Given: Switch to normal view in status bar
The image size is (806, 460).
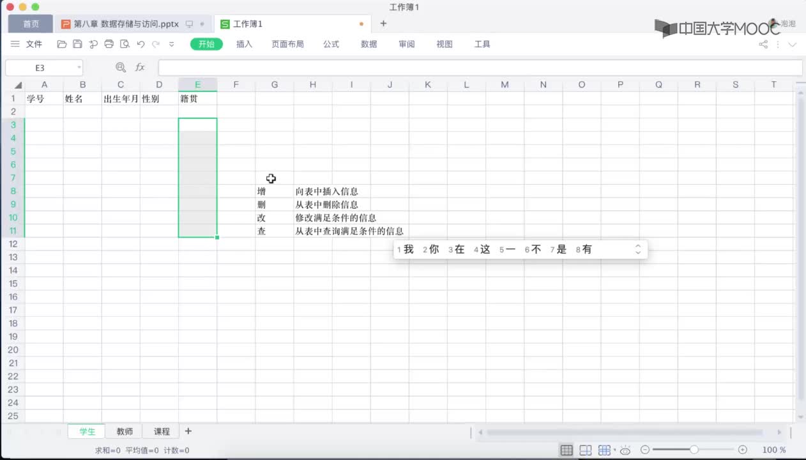Looking at the screenshot, I should [566, 450].
